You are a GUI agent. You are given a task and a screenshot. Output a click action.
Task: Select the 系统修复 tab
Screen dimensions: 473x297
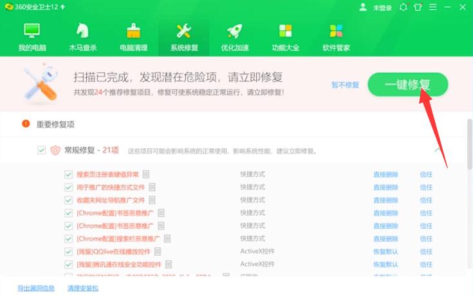(184, 37)
